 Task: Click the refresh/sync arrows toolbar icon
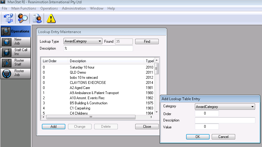click(x=8, y=18)
